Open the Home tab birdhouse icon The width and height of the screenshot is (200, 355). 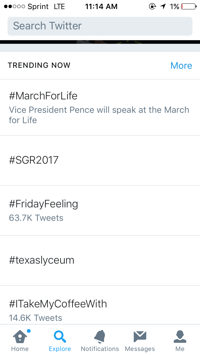point(20,337)
